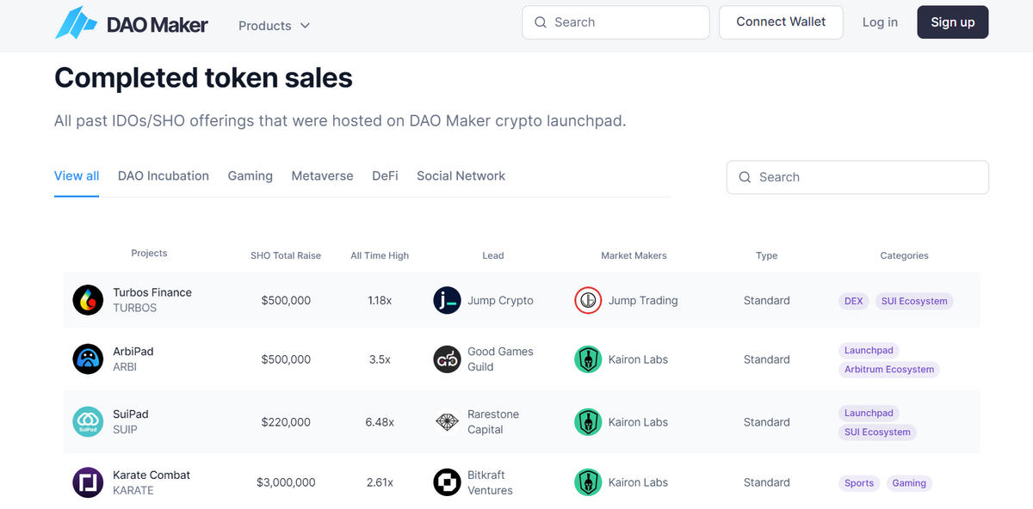Click the SHO Total Raise column header
Image resolution: width=1033 pixels, height=509 pixels.
click(286, 255)
